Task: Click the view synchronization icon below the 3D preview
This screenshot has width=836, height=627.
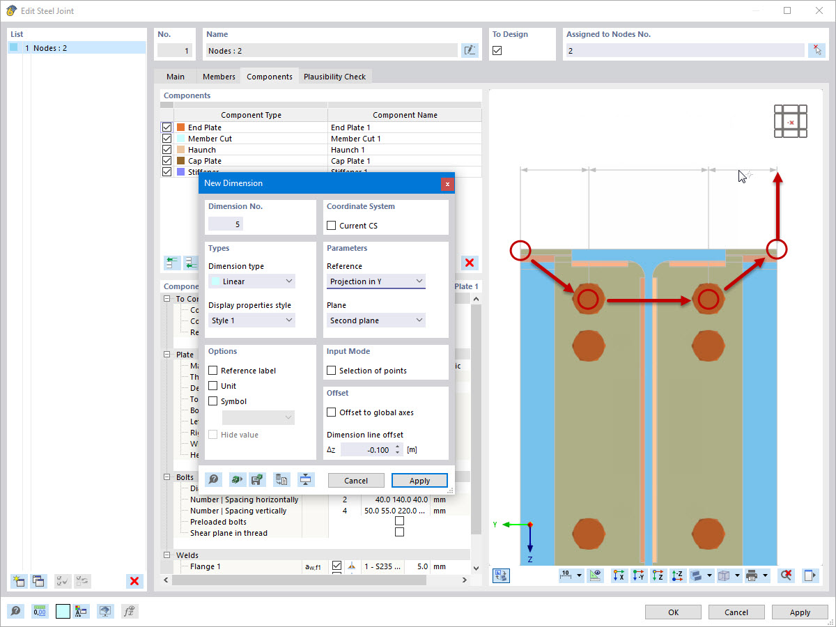Action: click(502, 575)
